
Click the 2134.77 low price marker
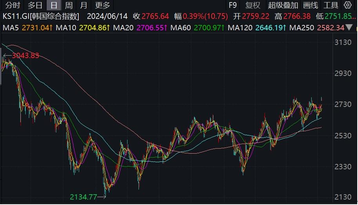pos(83,197)
